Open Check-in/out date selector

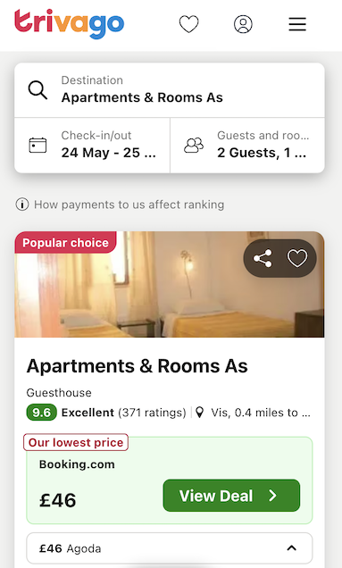tap(92, 146)
